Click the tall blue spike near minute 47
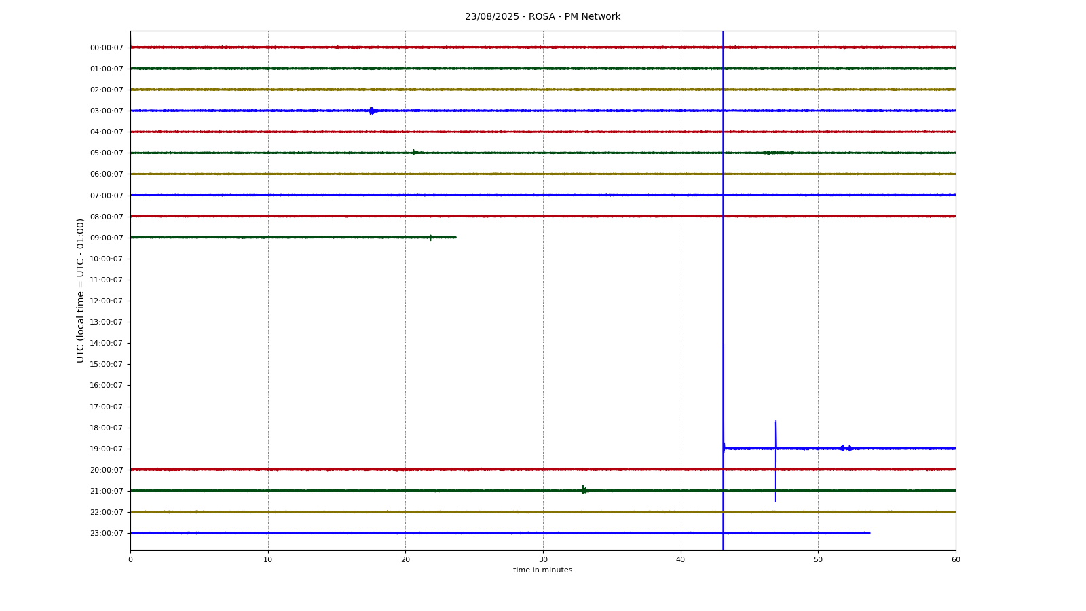Viewport: 1086px width, 611px height. (776, 460)
